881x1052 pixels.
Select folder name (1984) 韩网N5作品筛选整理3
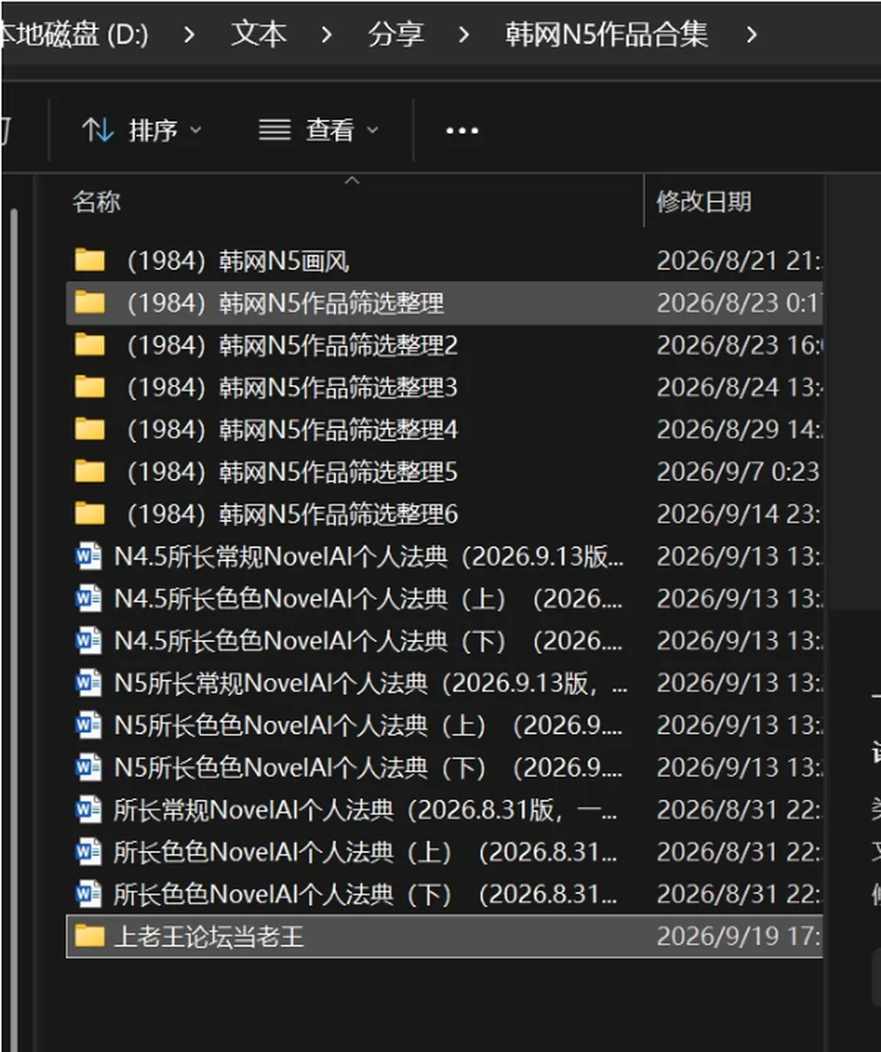pos(292,388)
